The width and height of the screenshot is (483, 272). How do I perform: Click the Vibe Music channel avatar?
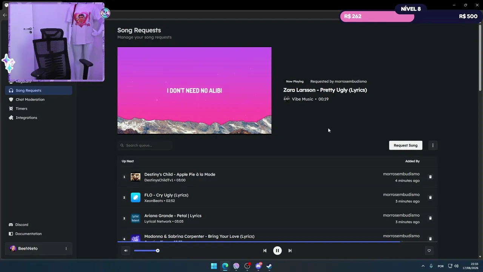[x=287, y=99]
